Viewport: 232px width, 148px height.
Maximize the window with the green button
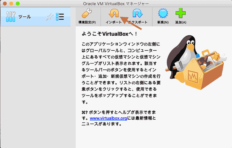tap(18, 3)
